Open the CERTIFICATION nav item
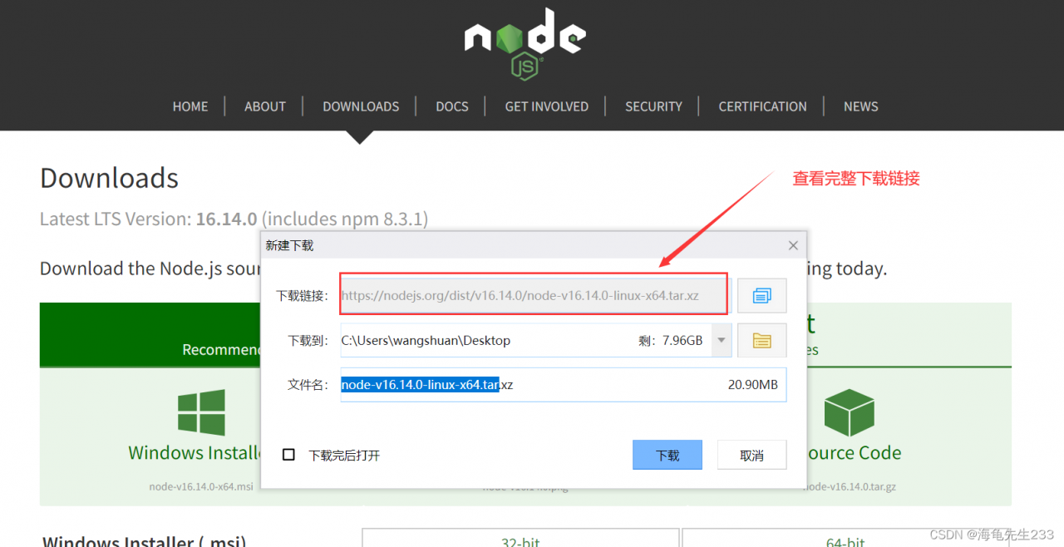This screenshot has width=1064, height=547. (x=762, y=106)
